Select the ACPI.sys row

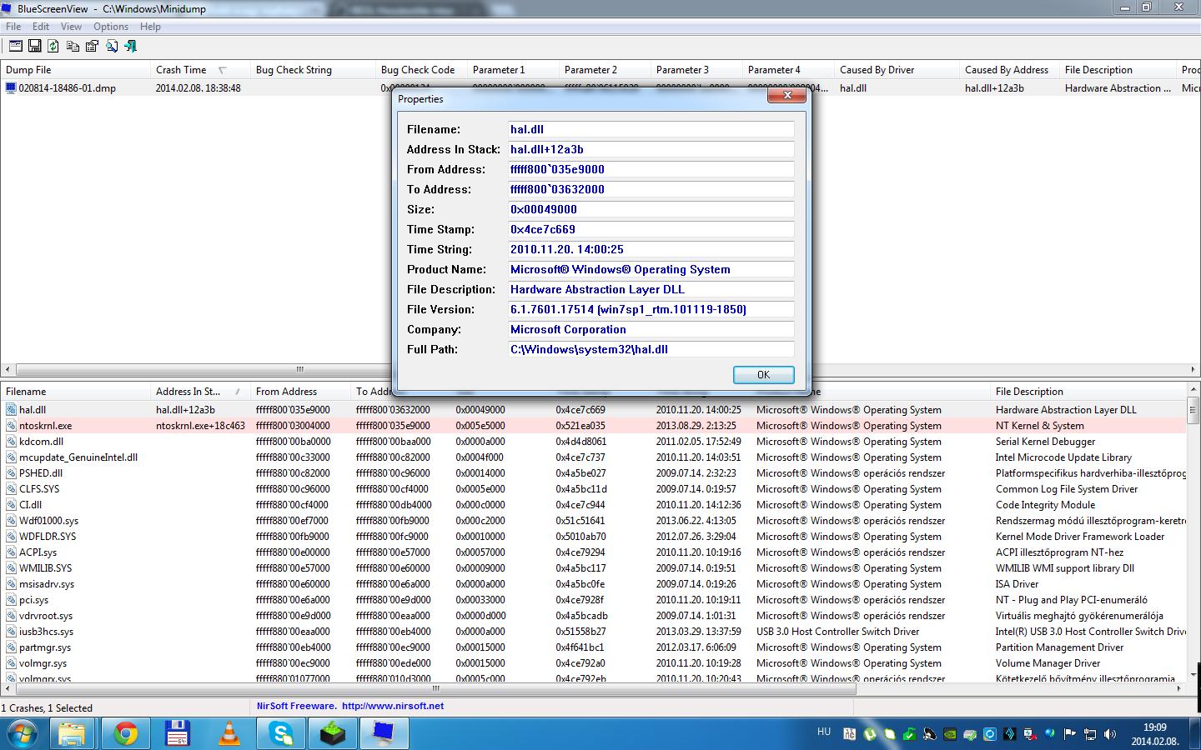[x=593, y=552]
